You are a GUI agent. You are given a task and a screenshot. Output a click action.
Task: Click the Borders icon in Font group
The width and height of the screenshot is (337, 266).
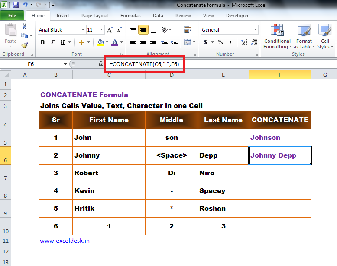[x=82, y=42]
